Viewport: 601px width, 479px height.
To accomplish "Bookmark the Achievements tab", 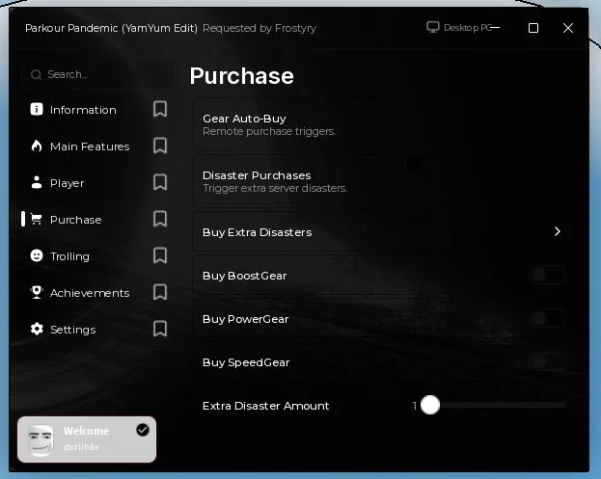I will tap(160, 292).
